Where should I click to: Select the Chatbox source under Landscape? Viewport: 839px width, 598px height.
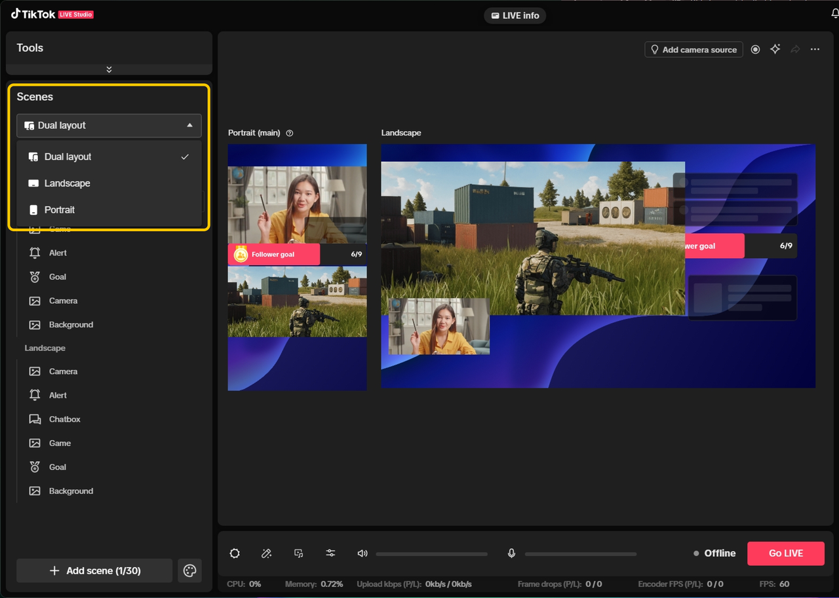click(64, 419)
